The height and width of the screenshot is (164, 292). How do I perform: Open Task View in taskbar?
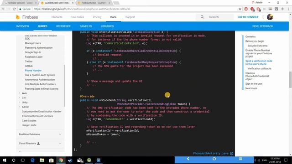tap(23, 160)
